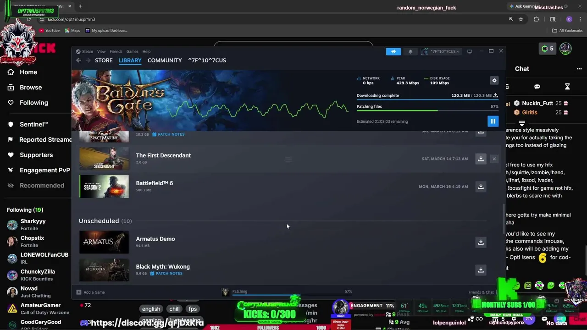Open Chrome extensions puzzle icon
Screen dimensions: 587x330
(x=536, y=19)
